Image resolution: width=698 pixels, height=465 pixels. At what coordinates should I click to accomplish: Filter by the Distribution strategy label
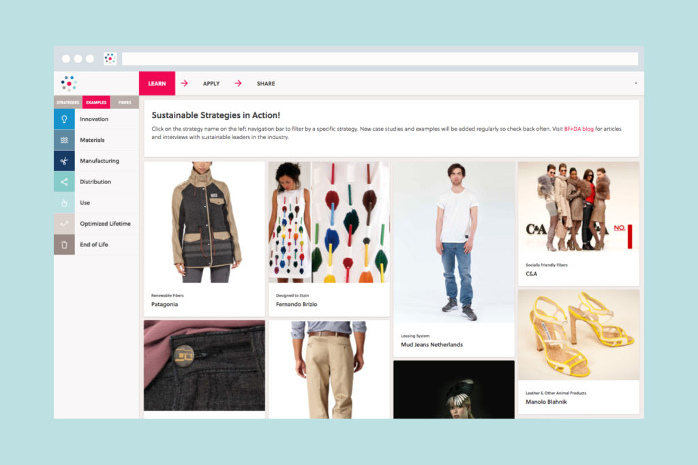pyautogui.click(x=95, y=182)
